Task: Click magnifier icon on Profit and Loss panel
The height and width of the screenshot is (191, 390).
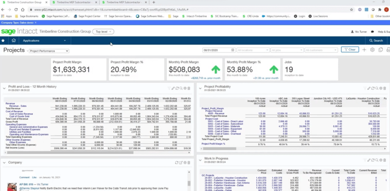Action: pyautogui.click(x=181, y=88)
